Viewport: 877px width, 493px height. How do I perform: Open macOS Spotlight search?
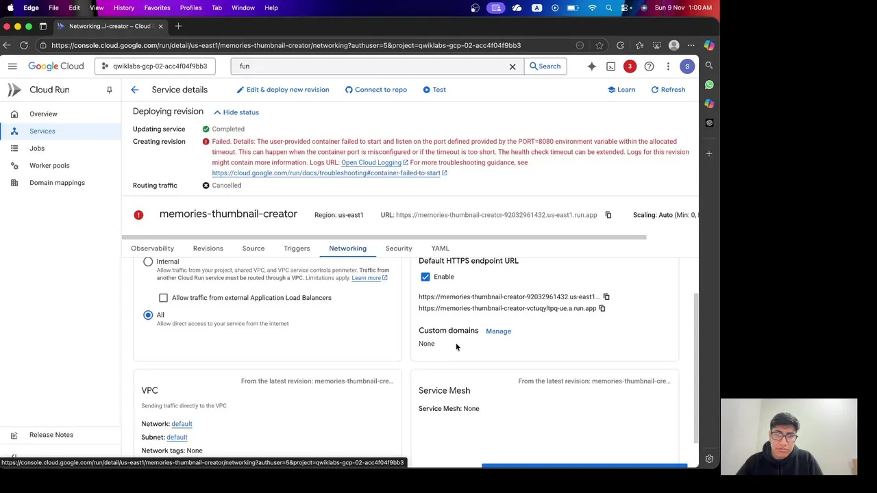tap(608, 8)
